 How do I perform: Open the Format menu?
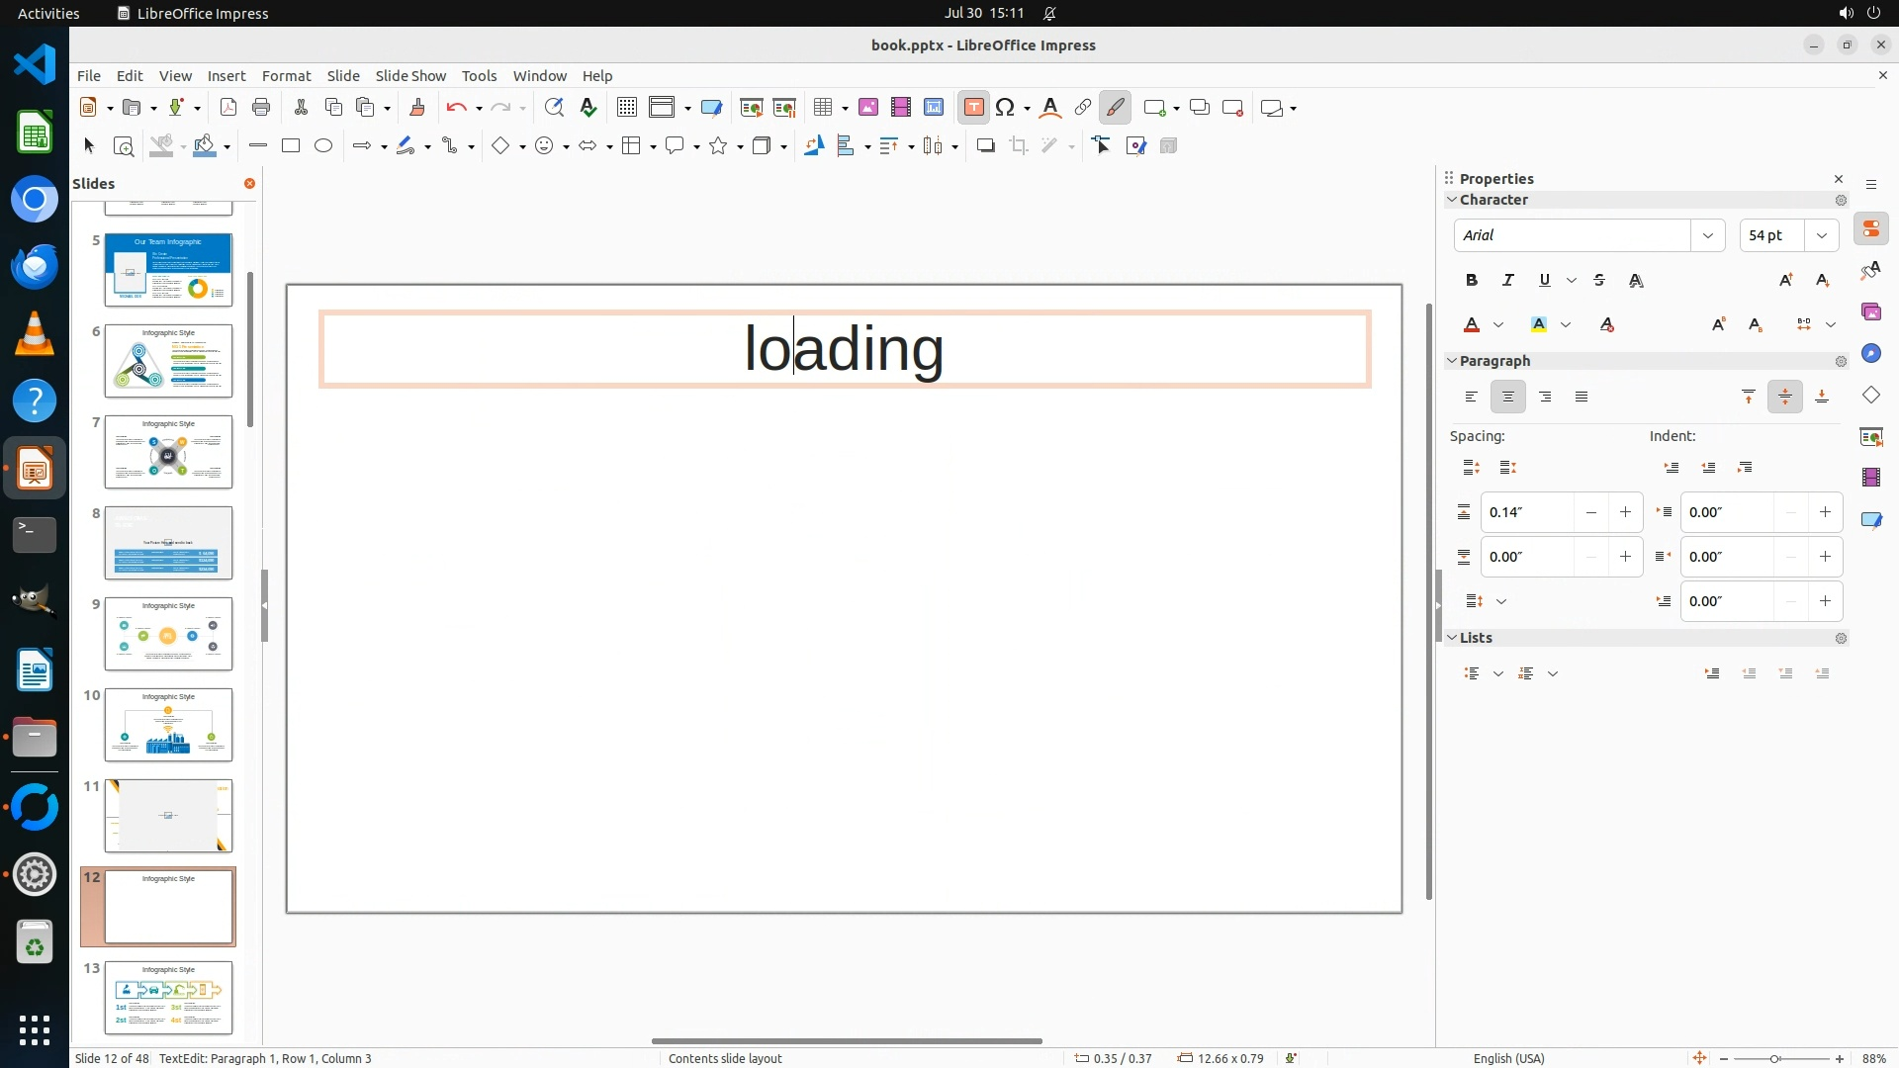pyautogui.click(x=286, y=76)
